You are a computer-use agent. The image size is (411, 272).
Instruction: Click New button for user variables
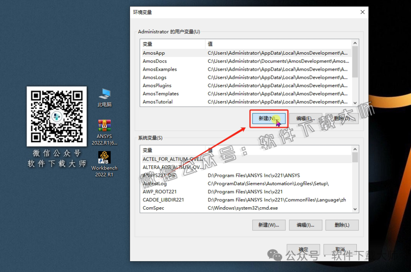tap(269, 119)
